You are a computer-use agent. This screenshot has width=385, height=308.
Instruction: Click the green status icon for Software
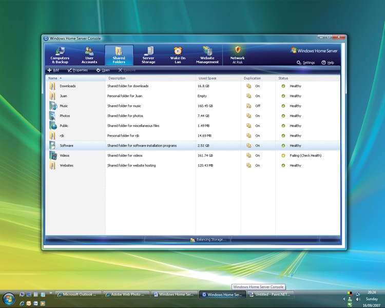[x=283, y=145]
